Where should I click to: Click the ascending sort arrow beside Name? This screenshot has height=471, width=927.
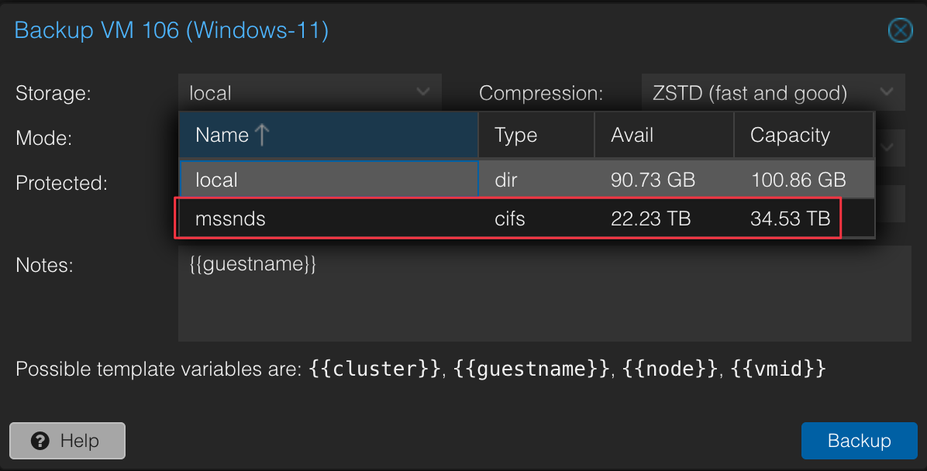pyautogui.click(x=262, y=135)
